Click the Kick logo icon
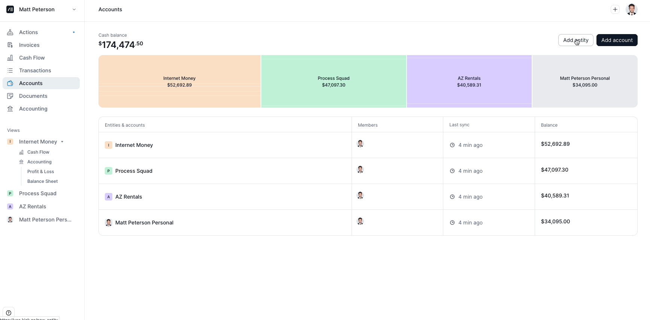The height and width of the screenshot is (320, 650). click(x=10, y=9)
